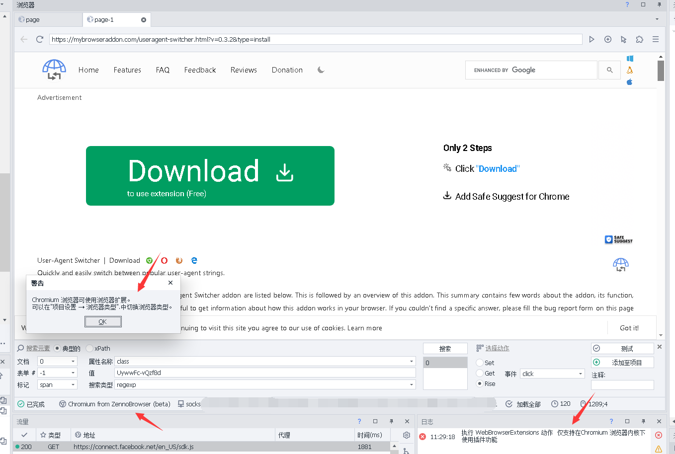Click the socks proxy status entry

tap(189, 404)
